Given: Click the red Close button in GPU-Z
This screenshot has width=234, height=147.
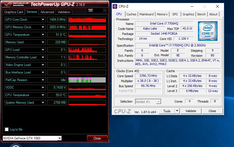Looking at the screenshot, I should [97, 138].
